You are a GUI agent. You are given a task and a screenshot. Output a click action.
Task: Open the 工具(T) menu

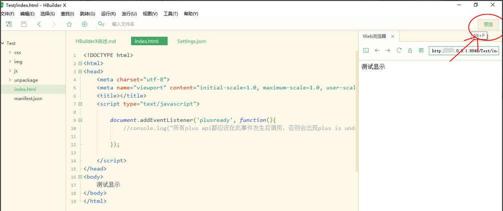(171, 14)
